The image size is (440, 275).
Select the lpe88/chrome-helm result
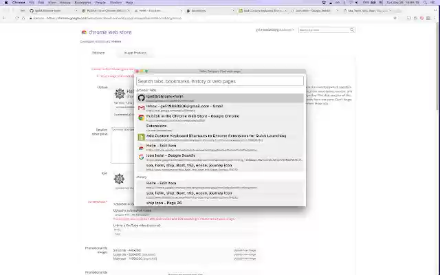[x=220, y=98]
